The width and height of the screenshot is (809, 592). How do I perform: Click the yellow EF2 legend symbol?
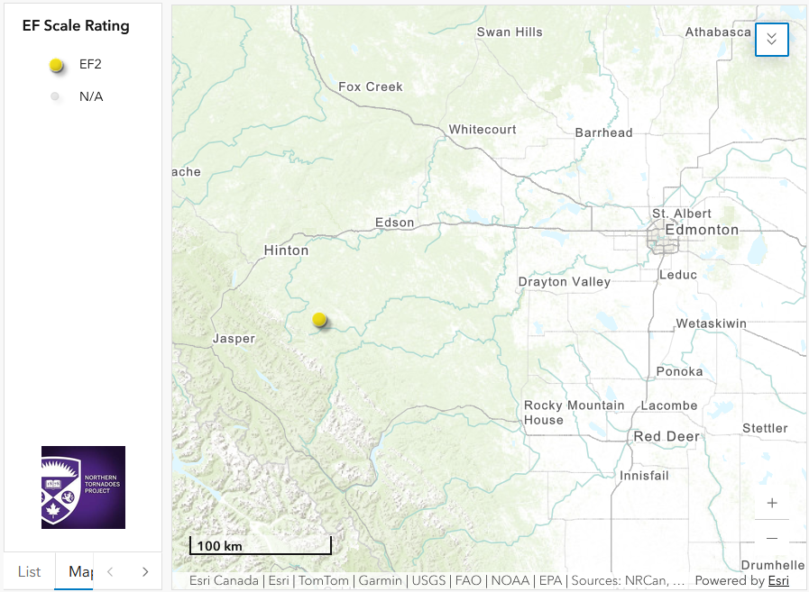[x=56, y=65]
